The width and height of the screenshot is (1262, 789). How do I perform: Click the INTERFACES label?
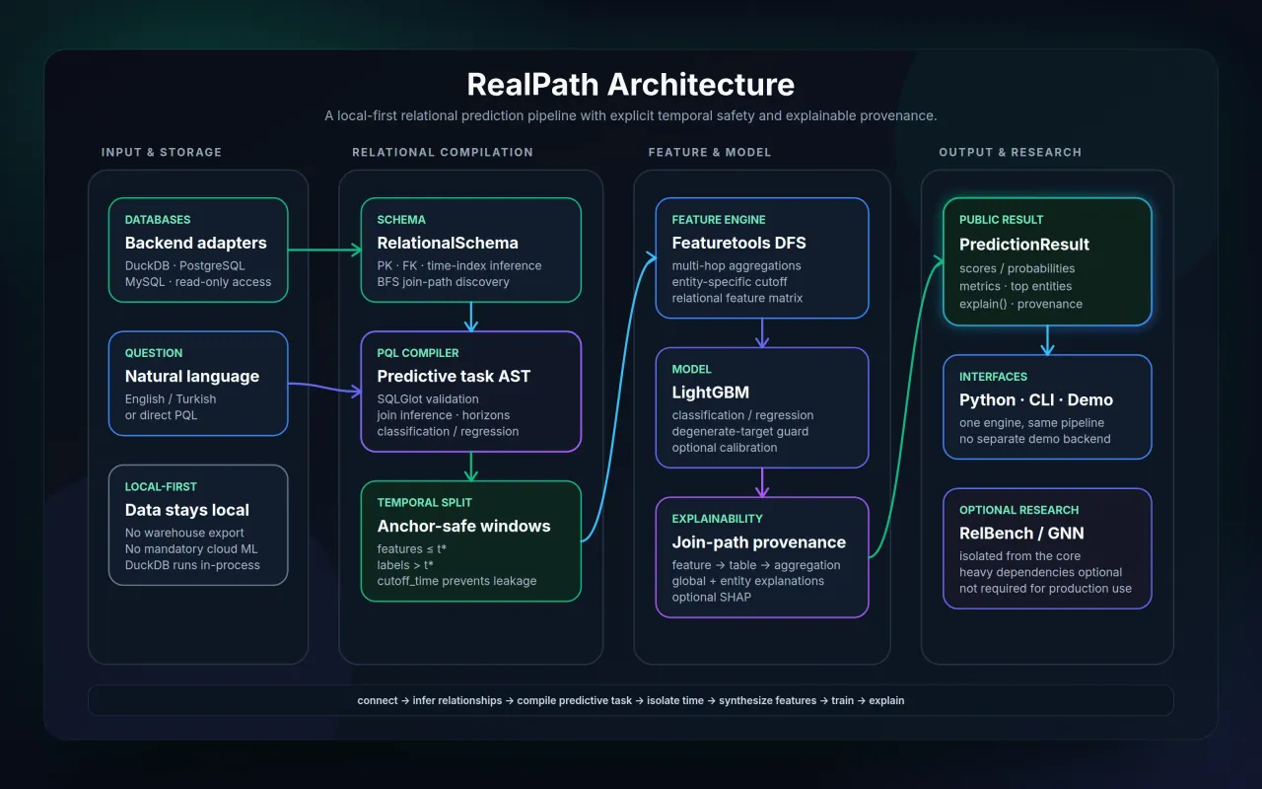pos(994,377)
